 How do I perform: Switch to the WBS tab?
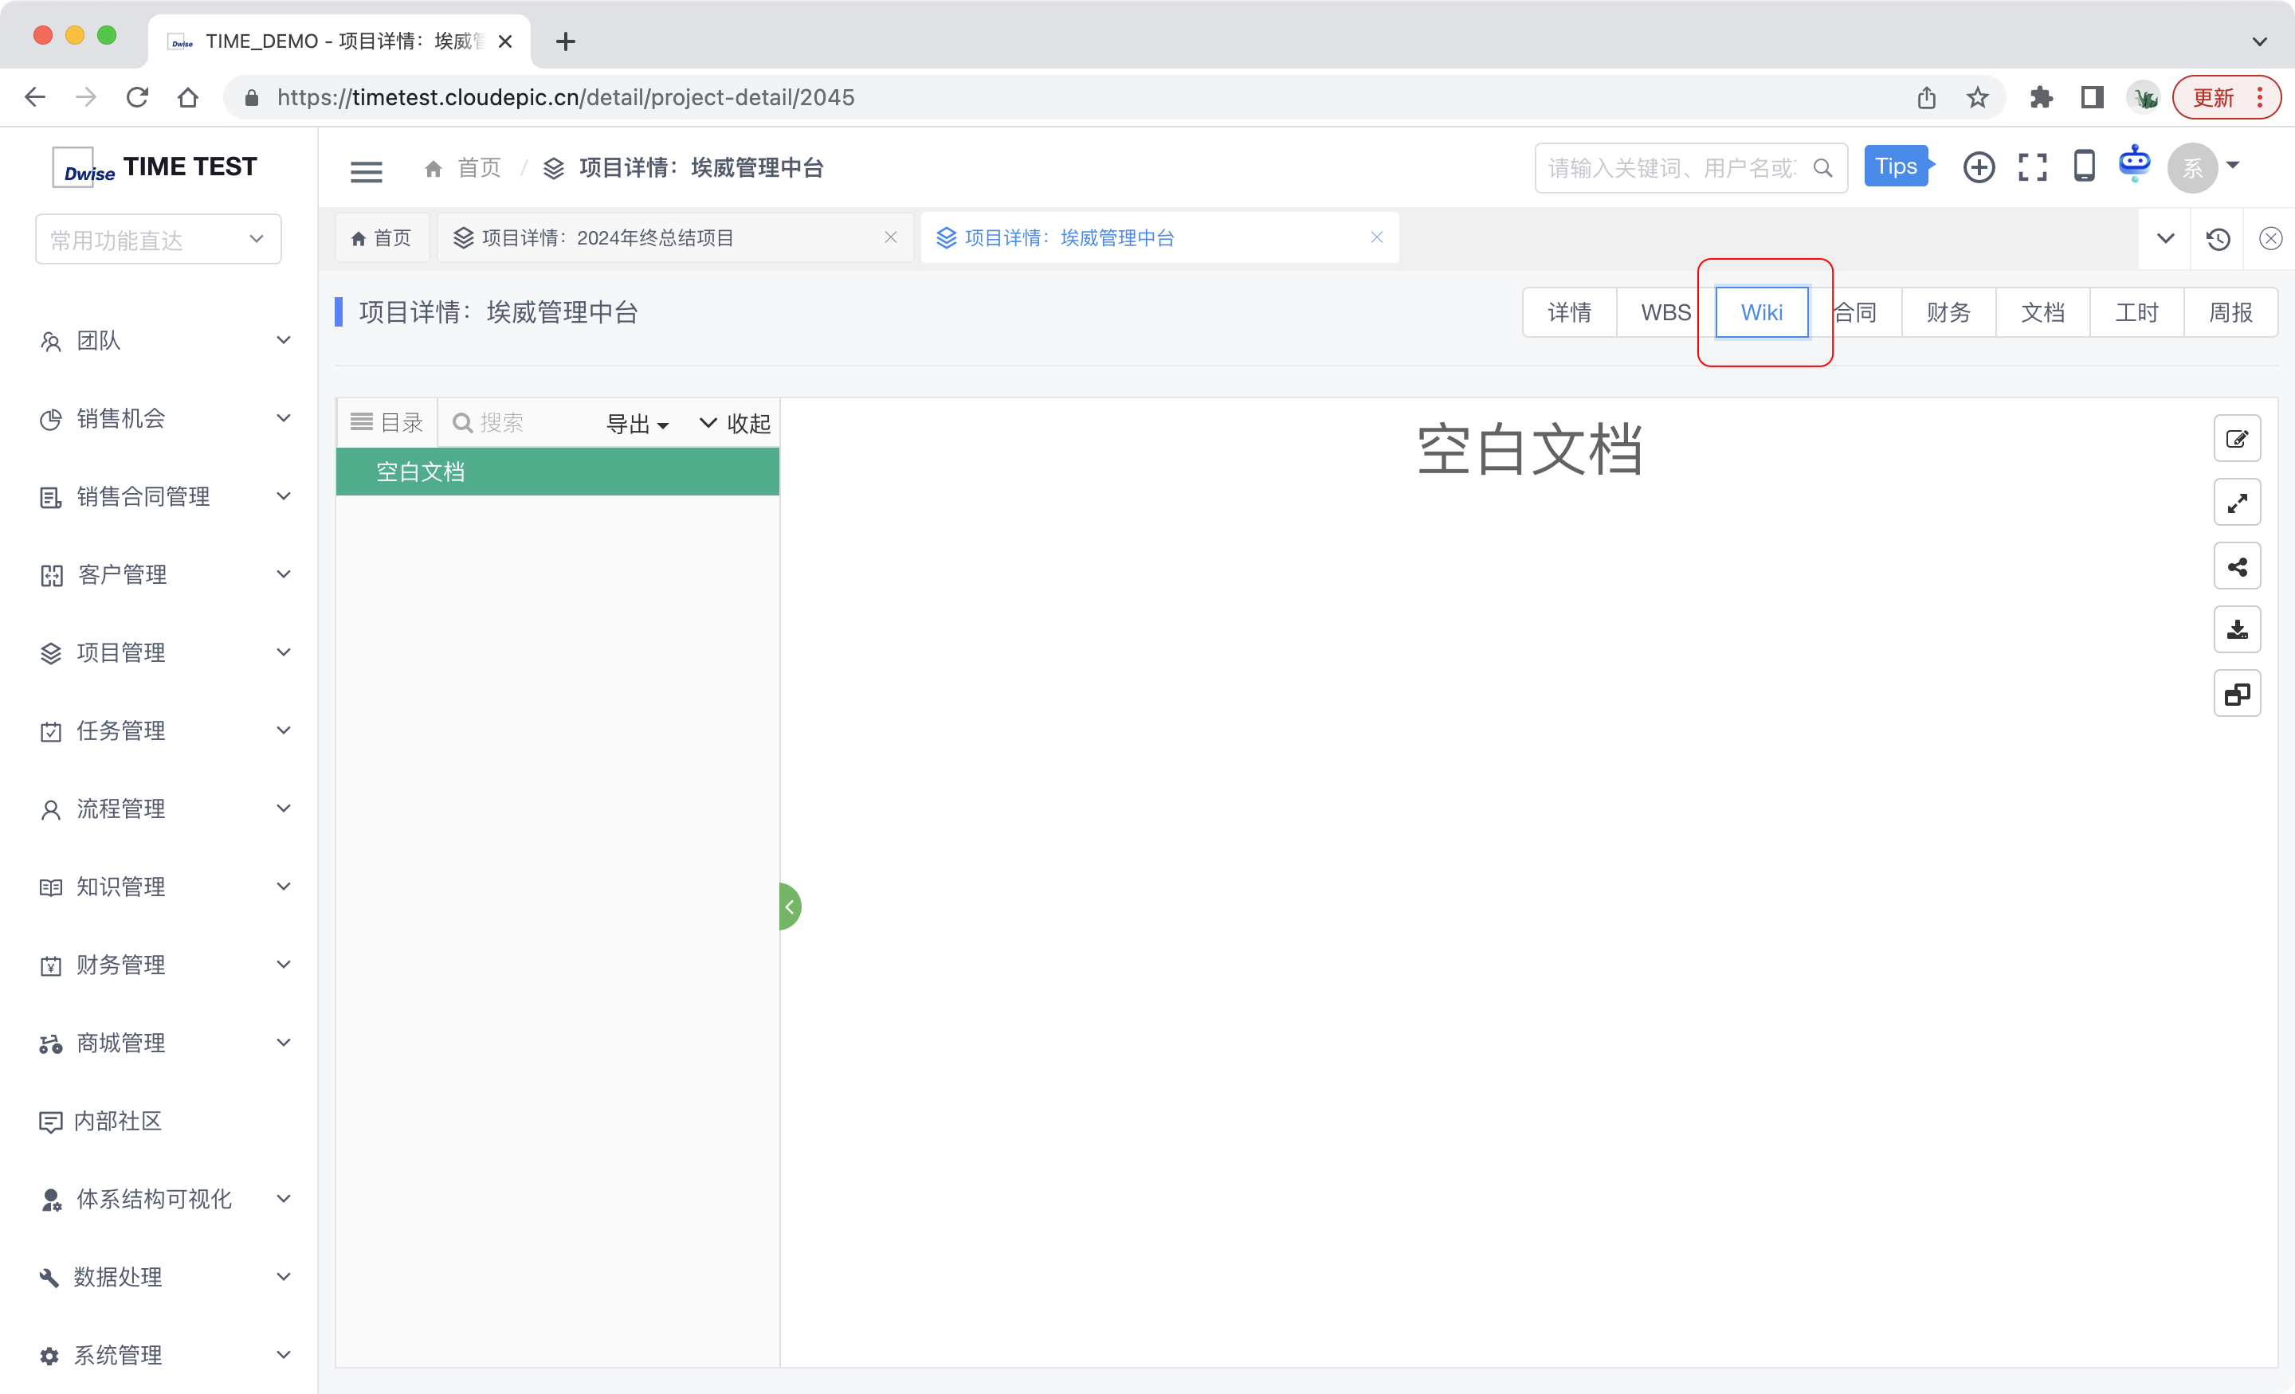click(x=1665, y=312)
